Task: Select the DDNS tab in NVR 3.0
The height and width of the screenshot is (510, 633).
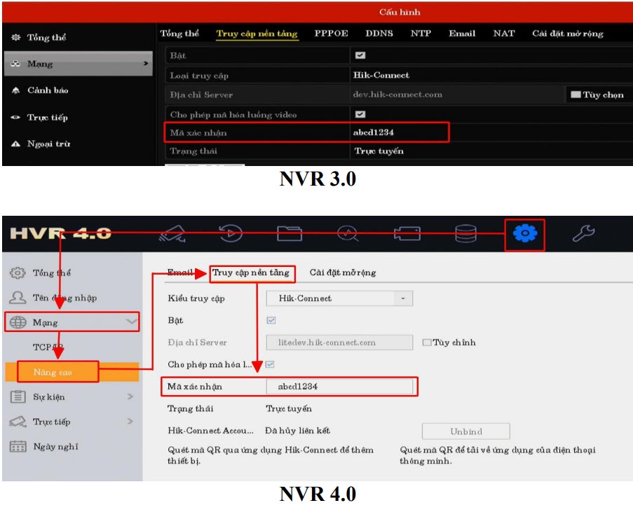Action: tap(379, 34)
